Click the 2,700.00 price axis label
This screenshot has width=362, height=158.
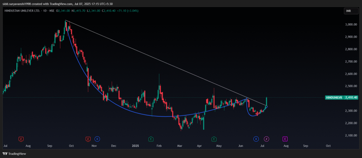click(x=351, y=61)
